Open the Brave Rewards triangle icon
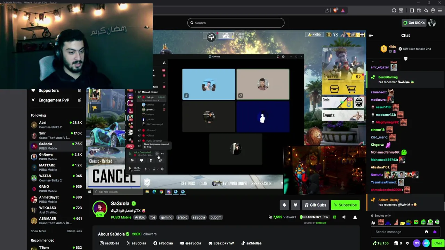Image resolution: width=445 pixels, height=250 pixels. tap(342, 10)
